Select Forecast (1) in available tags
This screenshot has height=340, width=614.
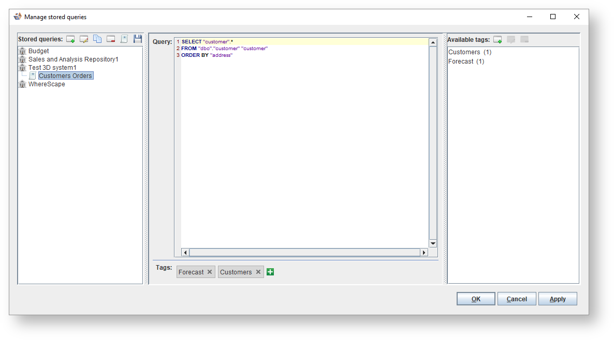tap(466, 61)
